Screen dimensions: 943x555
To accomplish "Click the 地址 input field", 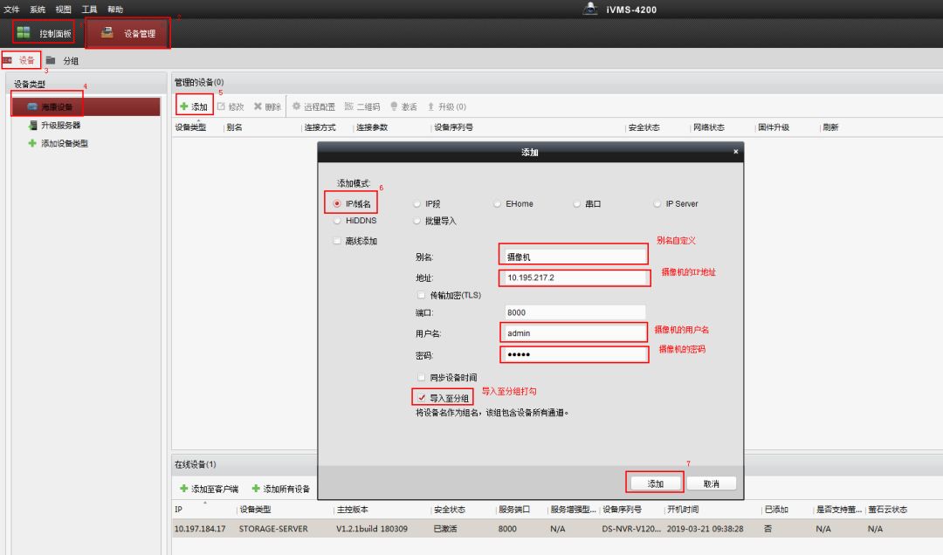I will click(x=575, y=277).
